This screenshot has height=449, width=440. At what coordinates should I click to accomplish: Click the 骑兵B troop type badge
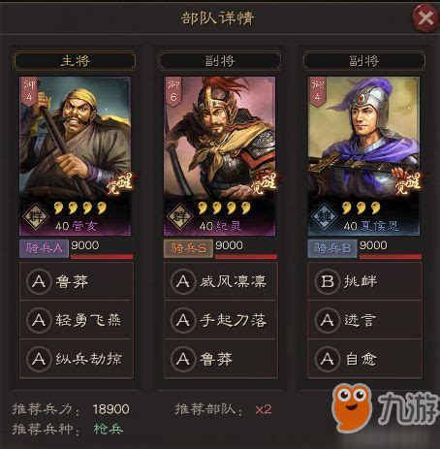332,248
